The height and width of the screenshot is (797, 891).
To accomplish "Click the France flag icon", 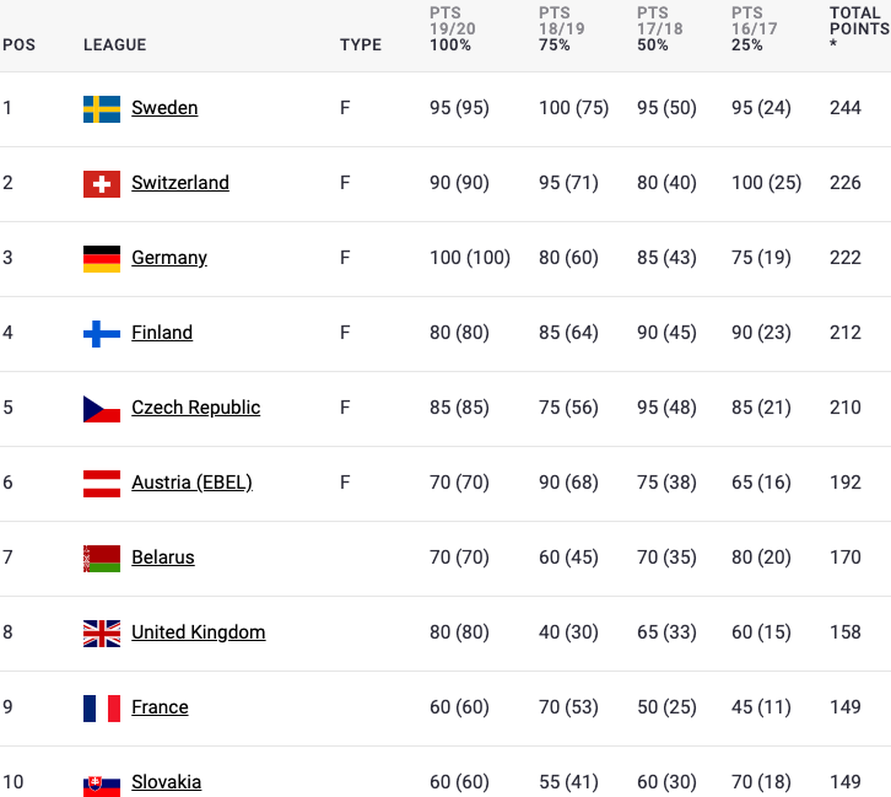I will coord(102,708).
